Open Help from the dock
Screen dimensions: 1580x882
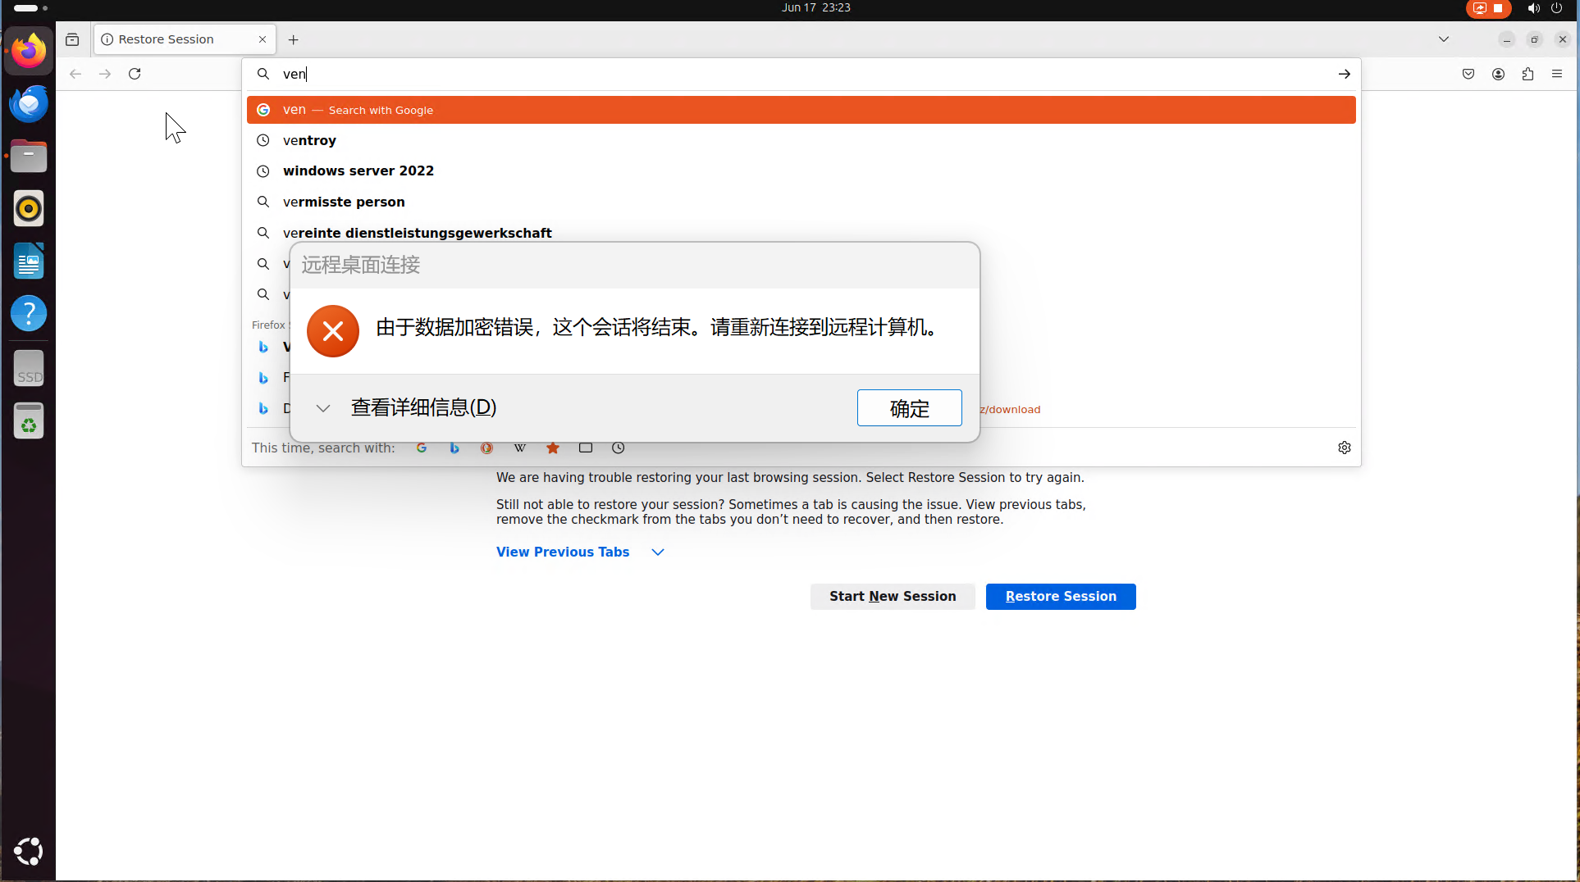click(29, 313)
